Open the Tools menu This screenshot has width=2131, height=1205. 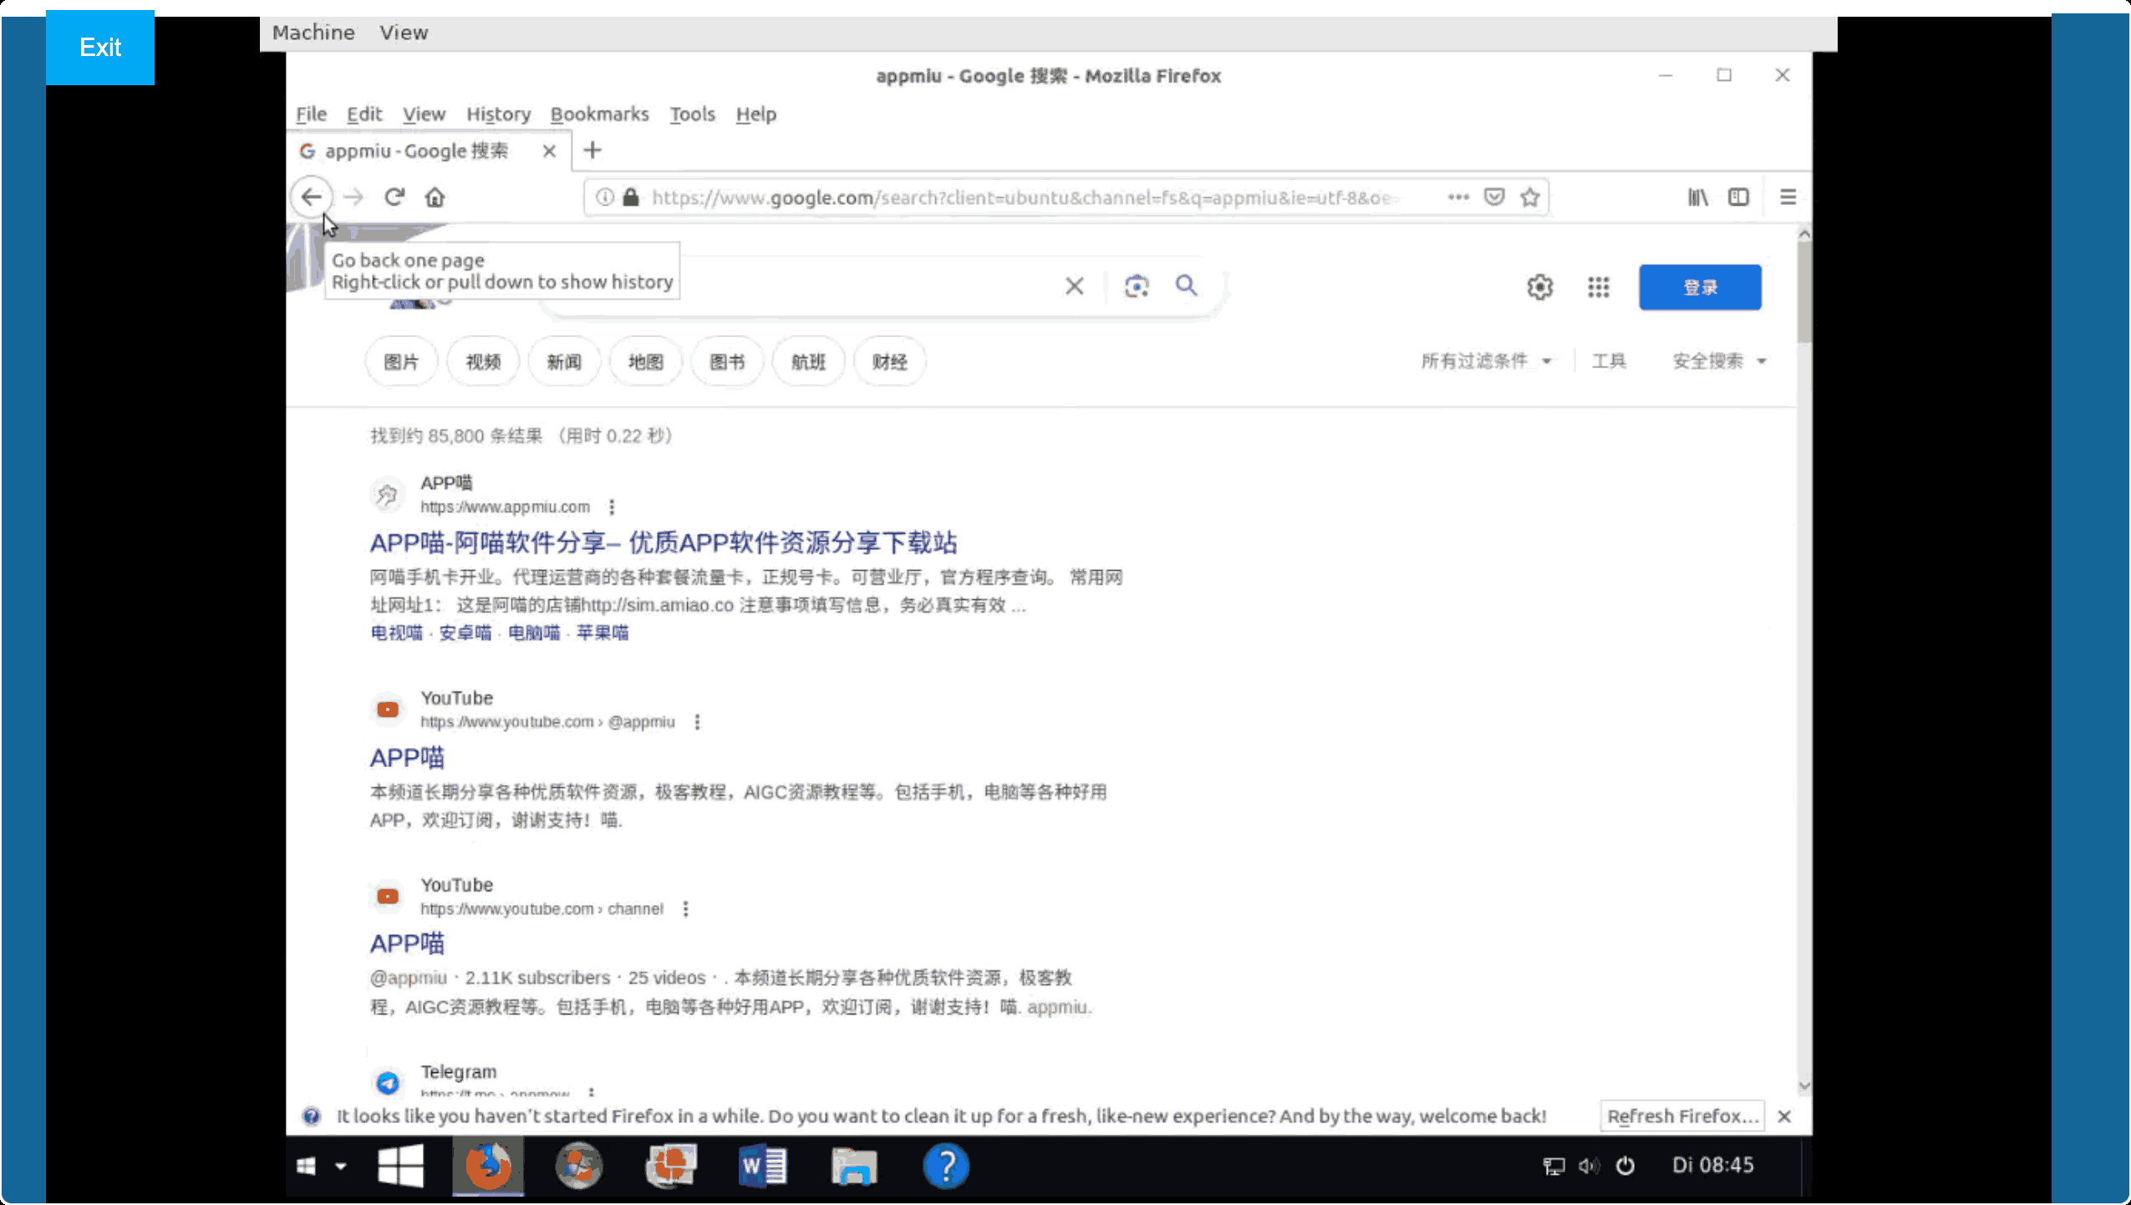(692, 114)
